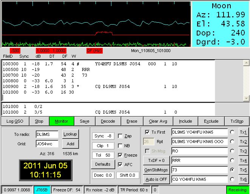Uncheck the Freeze checkbox
Screen dimensions: 250x194
[x=120, y=155]
